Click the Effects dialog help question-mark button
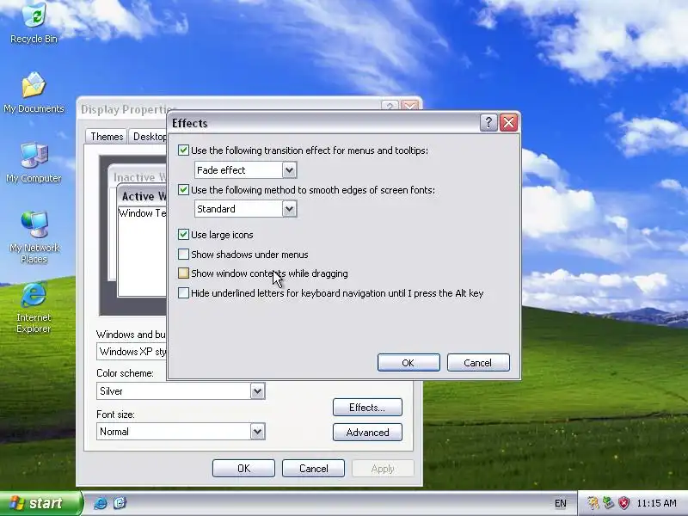The image size is (688, 516). point(488,123)
